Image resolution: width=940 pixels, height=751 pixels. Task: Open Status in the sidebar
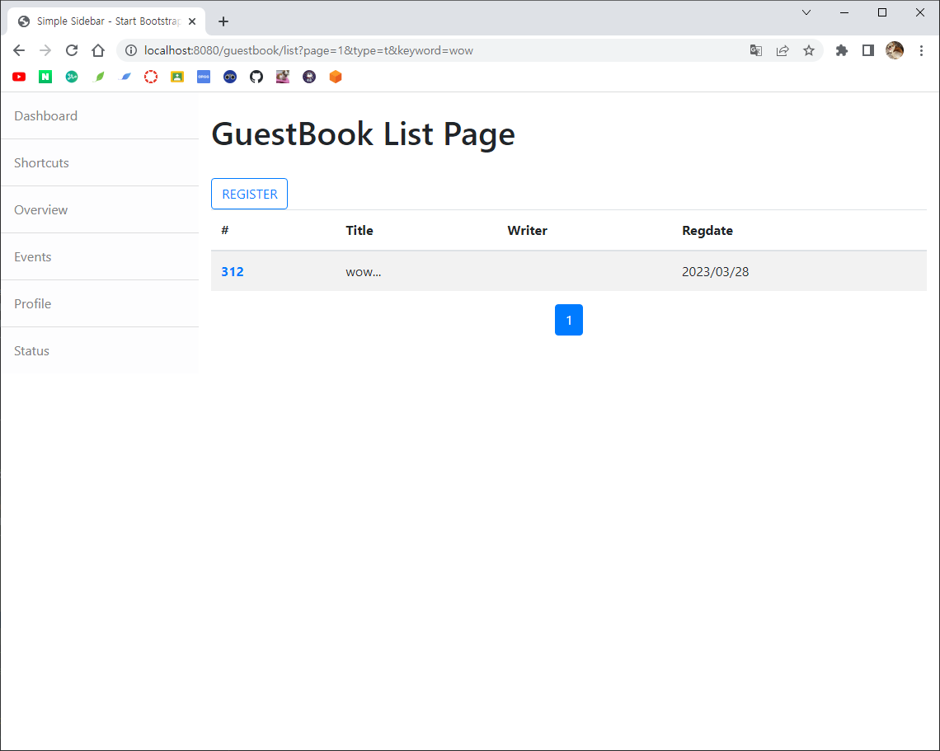coord(100,350)
